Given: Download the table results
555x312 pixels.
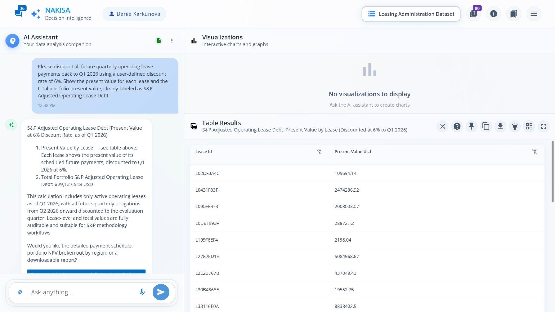Looking at the screenshot, I should point(500,126).
